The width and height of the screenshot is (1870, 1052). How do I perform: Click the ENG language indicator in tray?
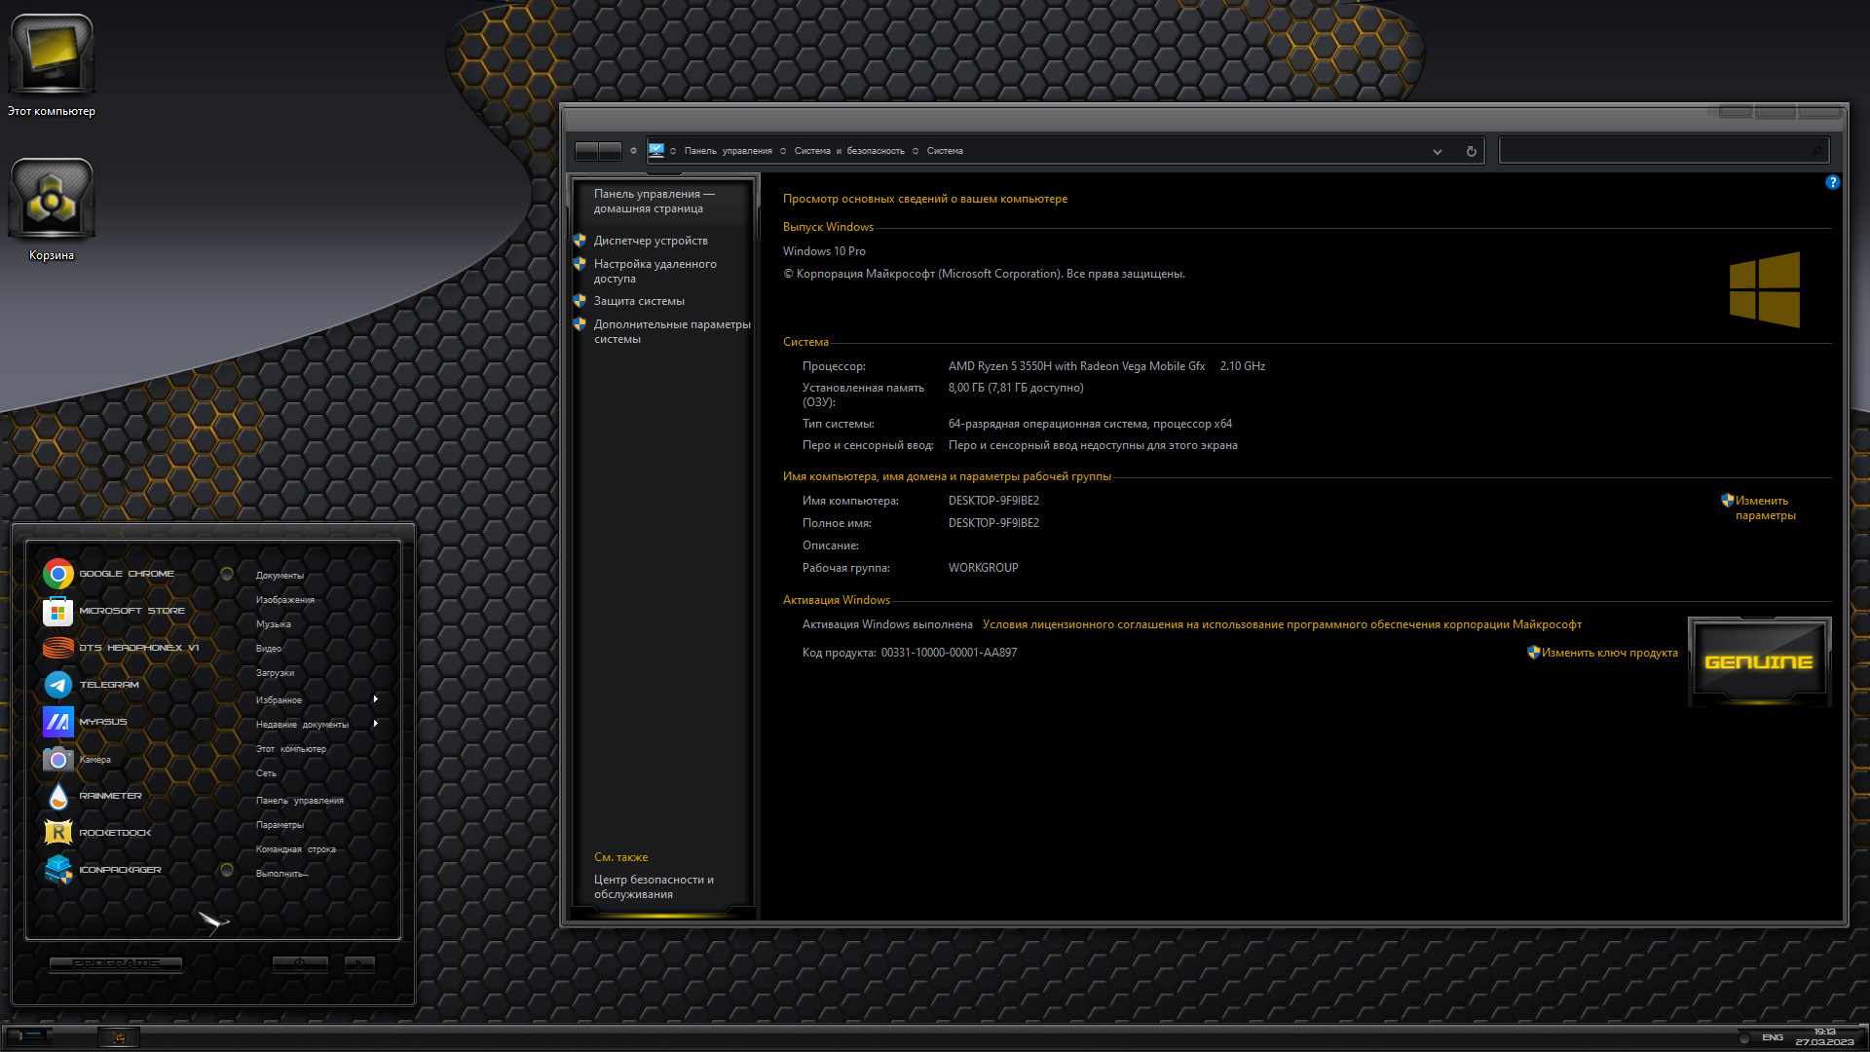click(1772, 1037)
